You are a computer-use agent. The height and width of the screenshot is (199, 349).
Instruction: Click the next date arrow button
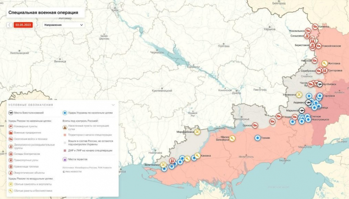pos(37,25)
